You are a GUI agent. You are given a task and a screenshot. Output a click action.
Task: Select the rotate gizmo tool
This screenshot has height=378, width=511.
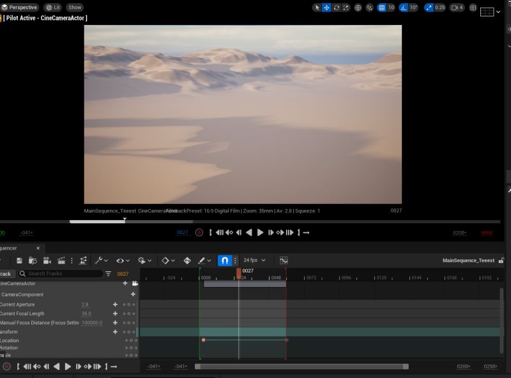(337, 8)
